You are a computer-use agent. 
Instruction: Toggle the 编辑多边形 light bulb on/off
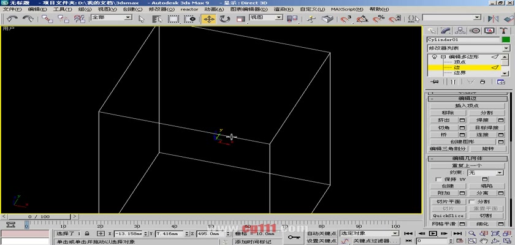(435, 57)
